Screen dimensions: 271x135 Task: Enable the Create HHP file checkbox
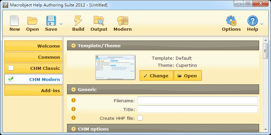pos(140,118)
